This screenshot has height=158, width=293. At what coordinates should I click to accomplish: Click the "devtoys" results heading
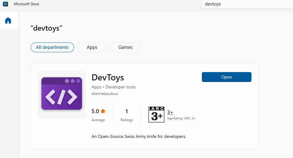pos(46,28)
